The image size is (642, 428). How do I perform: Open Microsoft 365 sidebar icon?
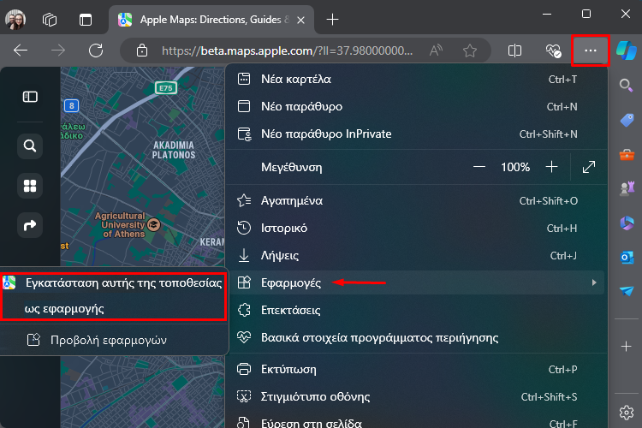627,223
